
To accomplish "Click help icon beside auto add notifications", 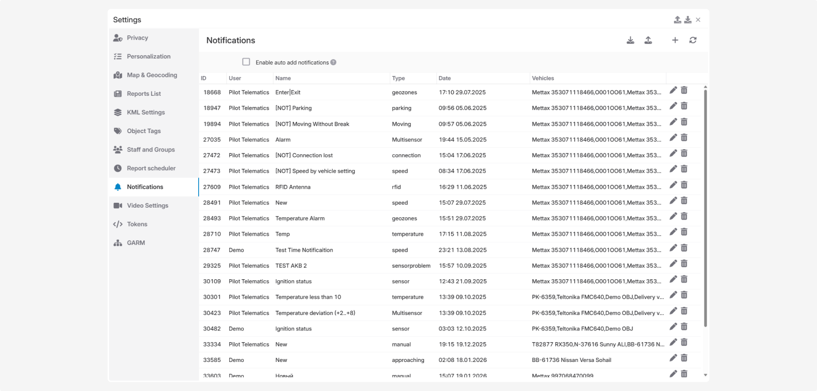I will coord(333,62).
